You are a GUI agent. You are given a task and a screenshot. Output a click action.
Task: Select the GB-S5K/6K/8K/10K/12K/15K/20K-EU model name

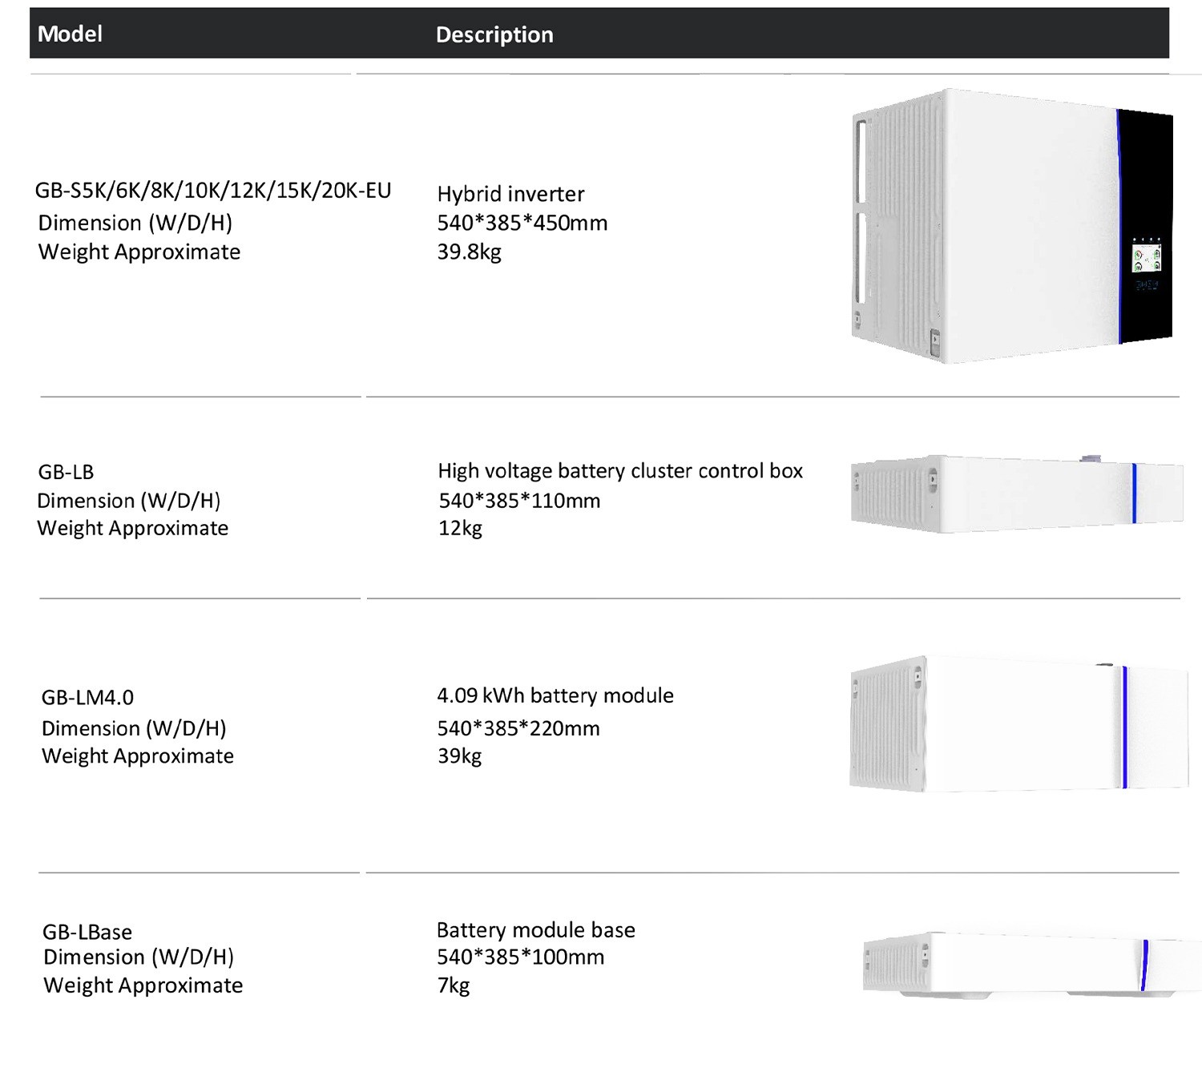213,191
